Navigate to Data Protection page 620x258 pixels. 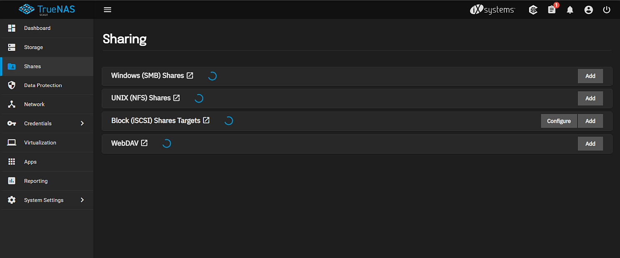[x=43, y=85]
